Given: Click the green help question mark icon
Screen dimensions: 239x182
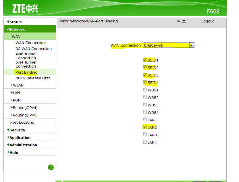Looking at the screenshot, I should (51, 167).
